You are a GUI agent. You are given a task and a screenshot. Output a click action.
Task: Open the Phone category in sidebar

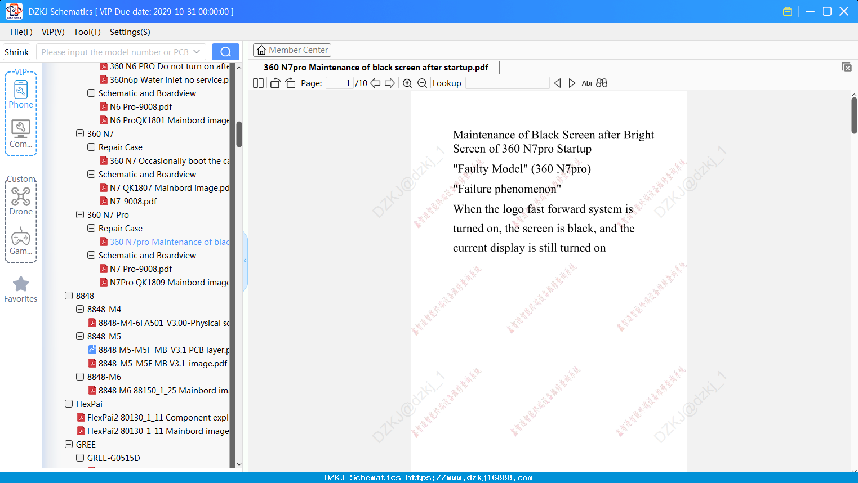coord(21,94)
